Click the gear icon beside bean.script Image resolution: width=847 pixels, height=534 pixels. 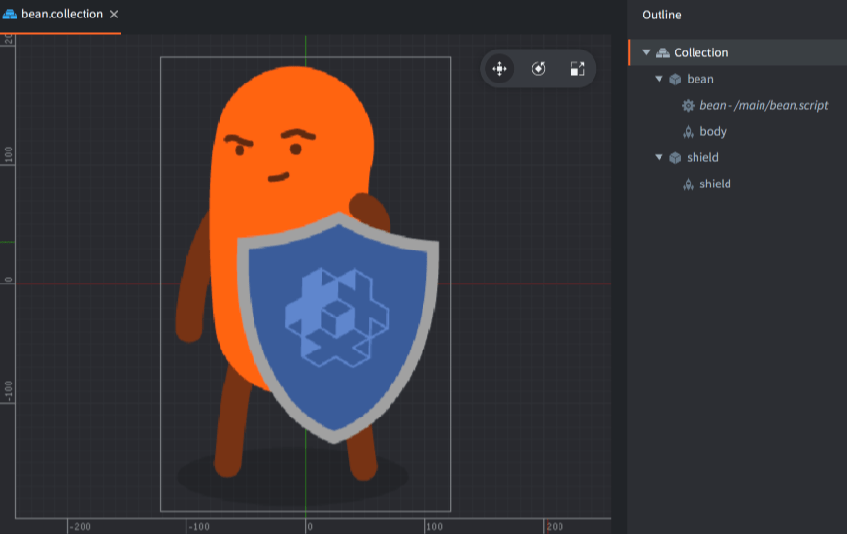pyautogui.click(x=688, y=105)
